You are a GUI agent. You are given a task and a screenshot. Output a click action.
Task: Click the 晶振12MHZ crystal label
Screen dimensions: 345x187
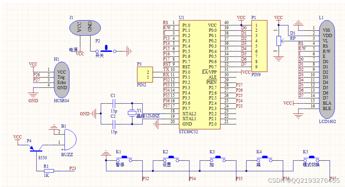click(x=148, y=116)
